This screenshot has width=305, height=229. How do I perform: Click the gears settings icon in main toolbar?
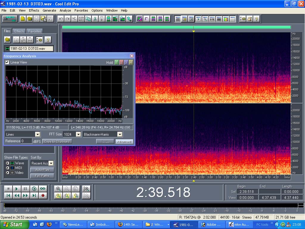(243, 19)
